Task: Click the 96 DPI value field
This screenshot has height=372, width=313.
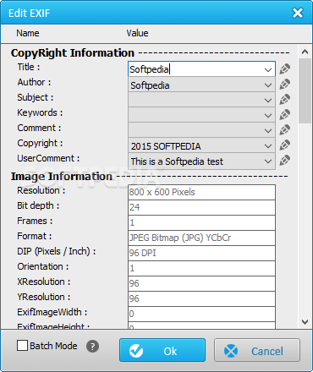Action: [201, 253]
